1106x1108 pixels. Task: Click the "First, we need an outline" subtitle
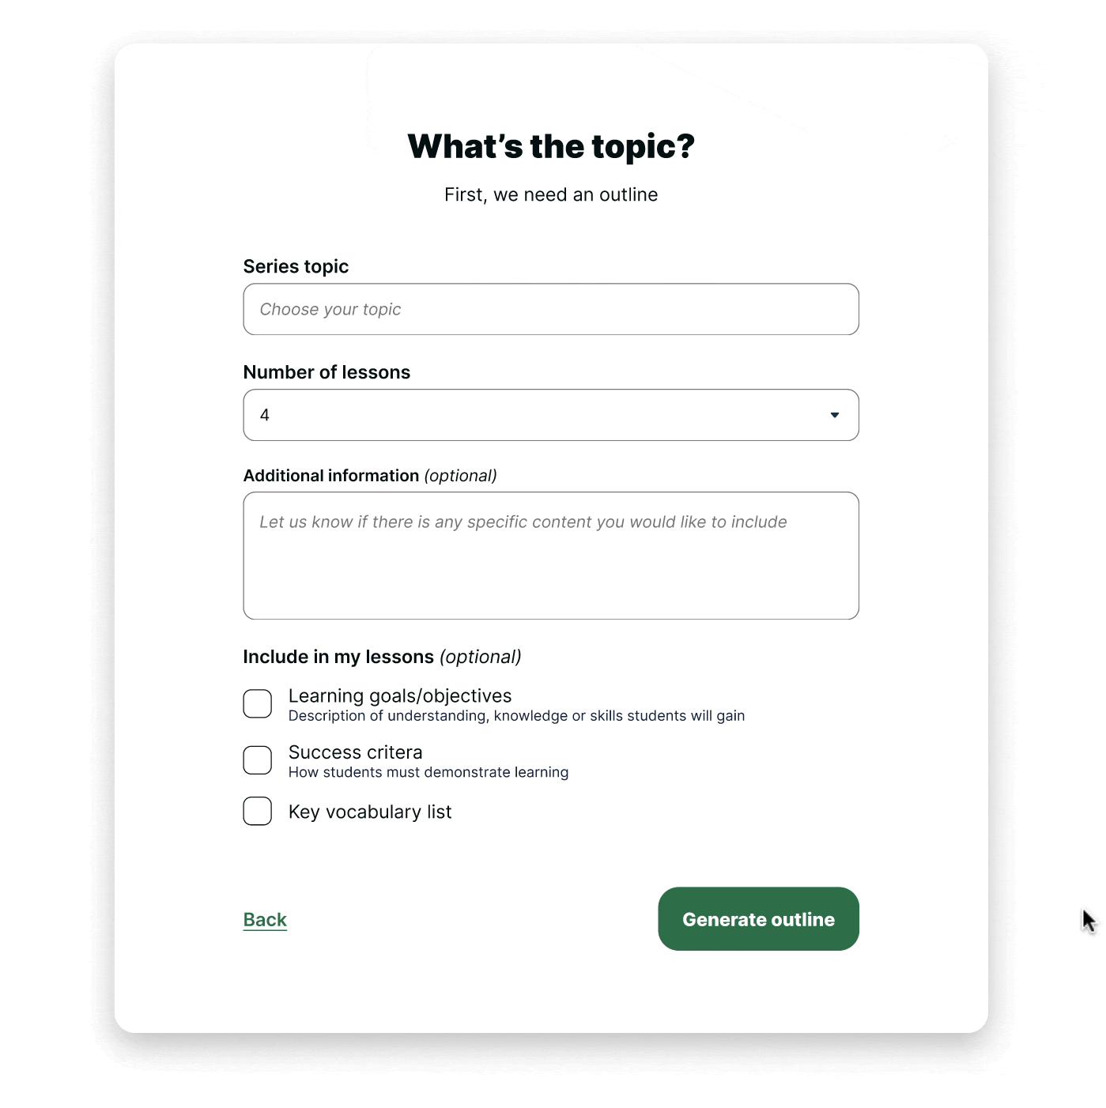pyautogui.click(x=551, y=194)
